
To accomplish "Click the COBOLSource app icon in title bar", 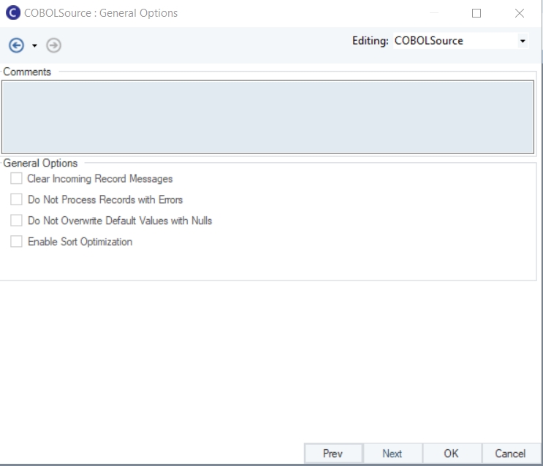I will pos(12,12).
